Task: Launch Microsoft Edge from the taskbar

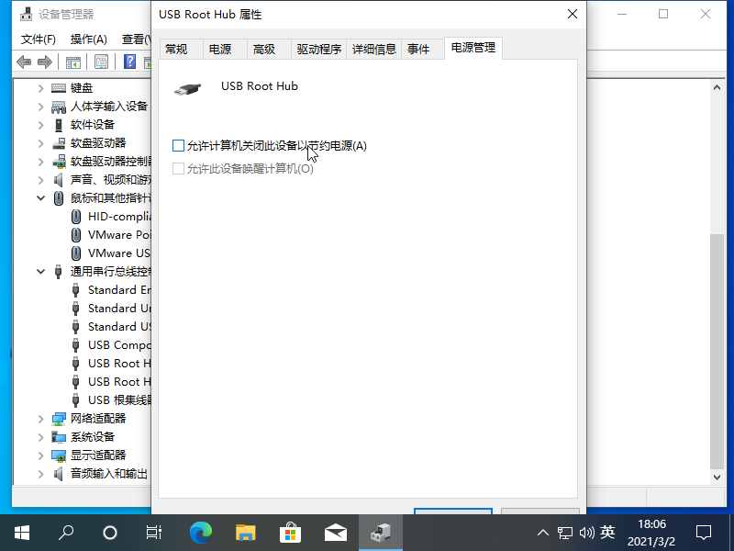Action: (x=200, y=532)
